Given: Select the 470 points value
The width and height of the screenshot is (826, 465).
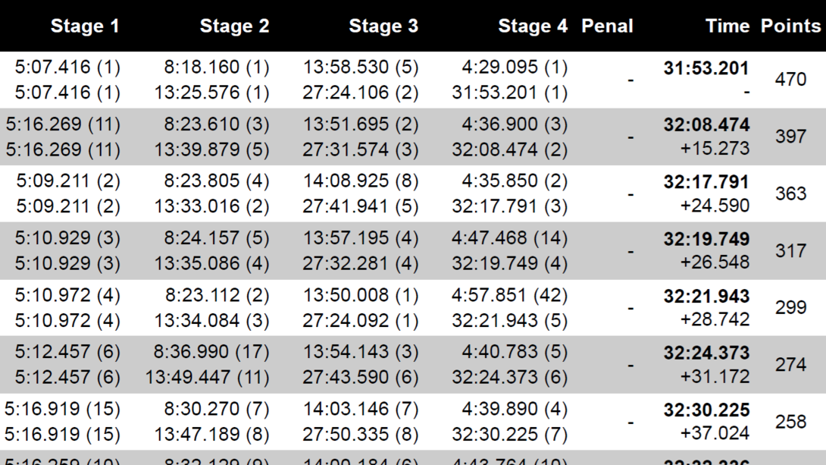Looking at the screenshot, I should pos(790,80).
